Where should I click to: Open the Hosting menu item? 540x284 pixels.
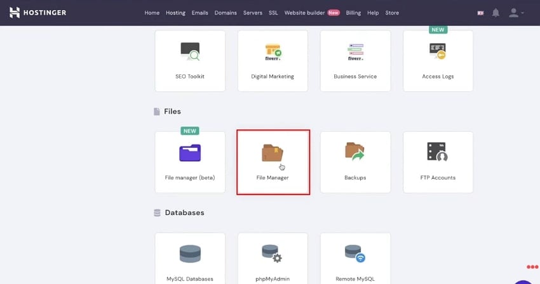click(x=175, y=13)
